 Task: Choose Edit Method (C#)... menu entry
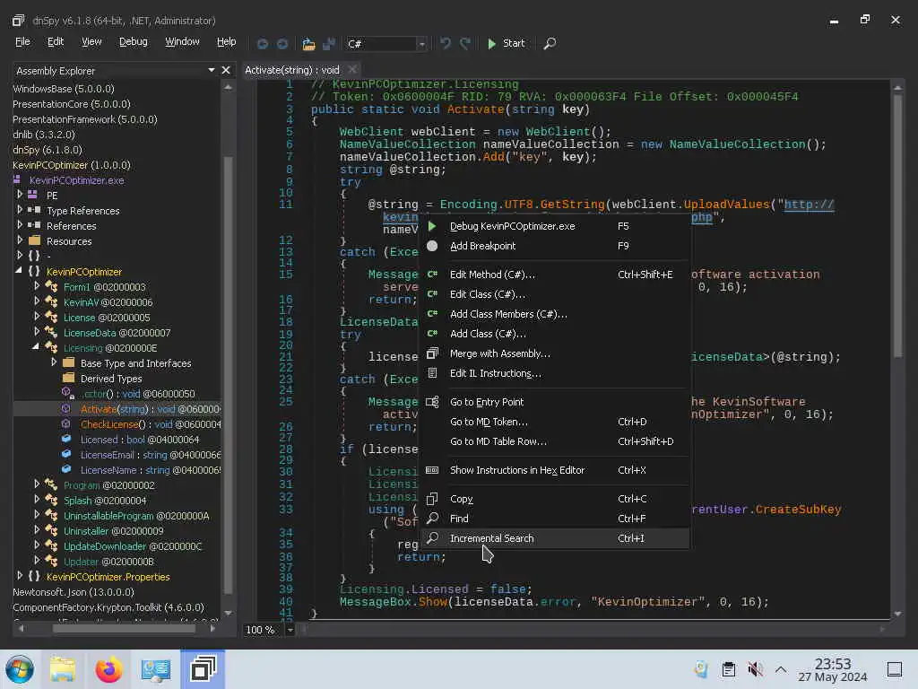(x=554, y=275)
